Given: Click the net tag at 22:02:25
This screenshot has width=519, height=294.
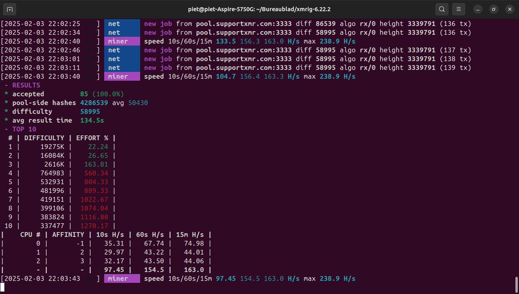Looking at the screenshot, I should (x=122, y=24).
